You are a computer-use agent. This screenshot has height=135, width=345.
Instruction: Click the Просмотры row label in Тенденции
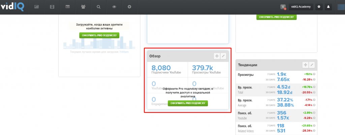point(246,75)
